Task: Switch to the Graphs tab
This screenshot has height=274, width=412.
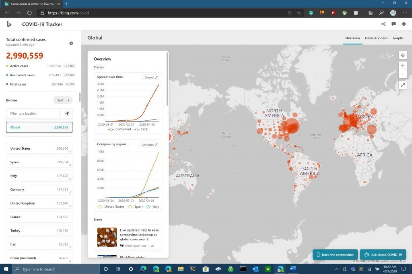Action: coord(398,38)
